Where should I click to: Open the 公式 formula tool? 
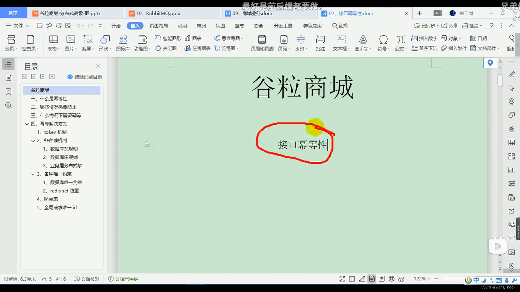pyautogui.click(x=400, y=43)
